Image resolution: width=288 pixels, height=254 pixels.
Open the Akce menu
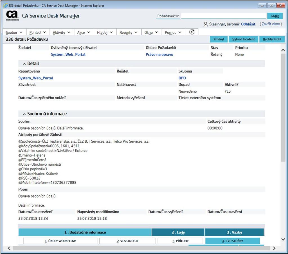coord(84,33)
